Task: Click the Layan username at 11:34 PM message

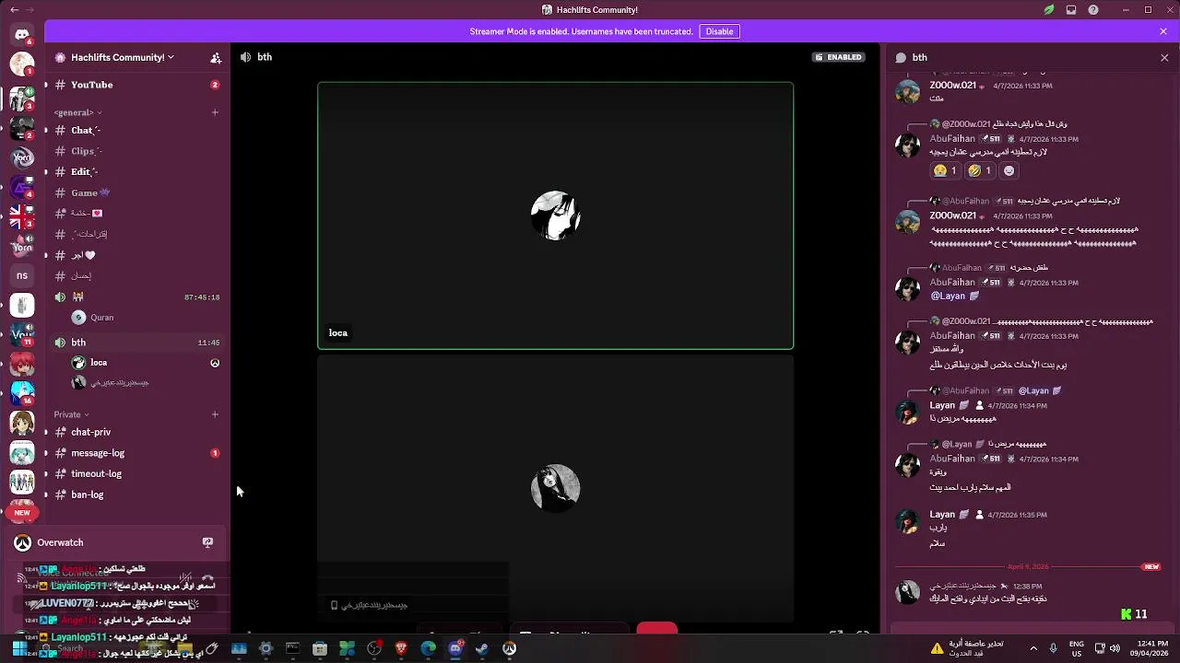Action: (x=942, y=405)
